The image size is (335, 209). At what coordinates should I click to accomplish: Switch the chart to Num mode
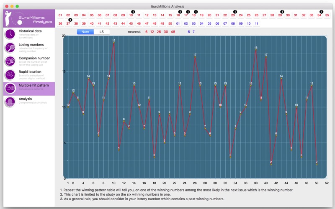point(85,32)
